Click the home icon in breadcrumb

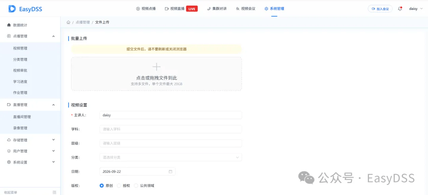68,22
